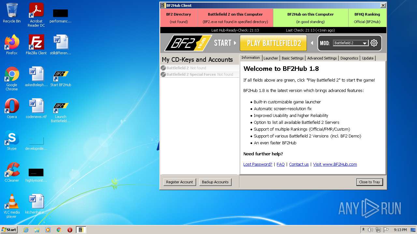The width and height of the screenshot is (417, 234).
Task: Select the Battlefield 2 Special Forces row
Action: pyautogui.click(x=200, y=74)
